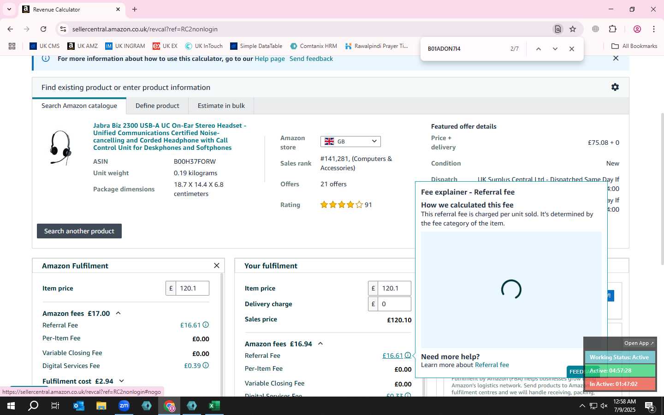Open the apps grid in bookmarks bar
The width and height of the screenshot is (664, 415).
[12, 46]
